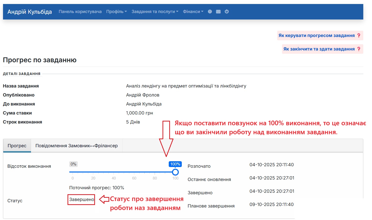Switch to the Прогрес tab
372x220 pixels.
(x=17, y=145)
